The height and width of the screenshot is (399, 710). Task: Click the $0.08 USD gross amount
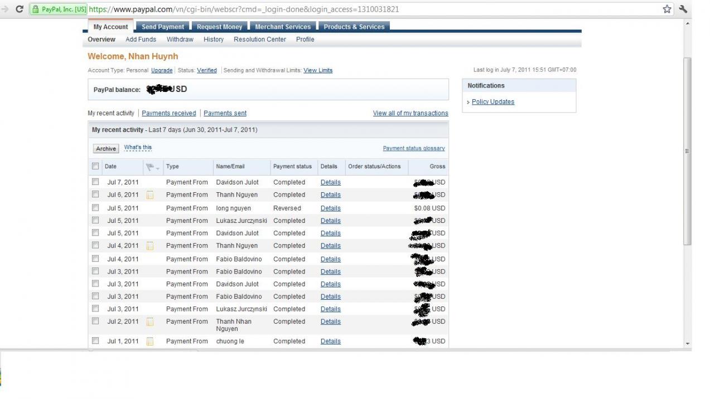tap(429, 208)
